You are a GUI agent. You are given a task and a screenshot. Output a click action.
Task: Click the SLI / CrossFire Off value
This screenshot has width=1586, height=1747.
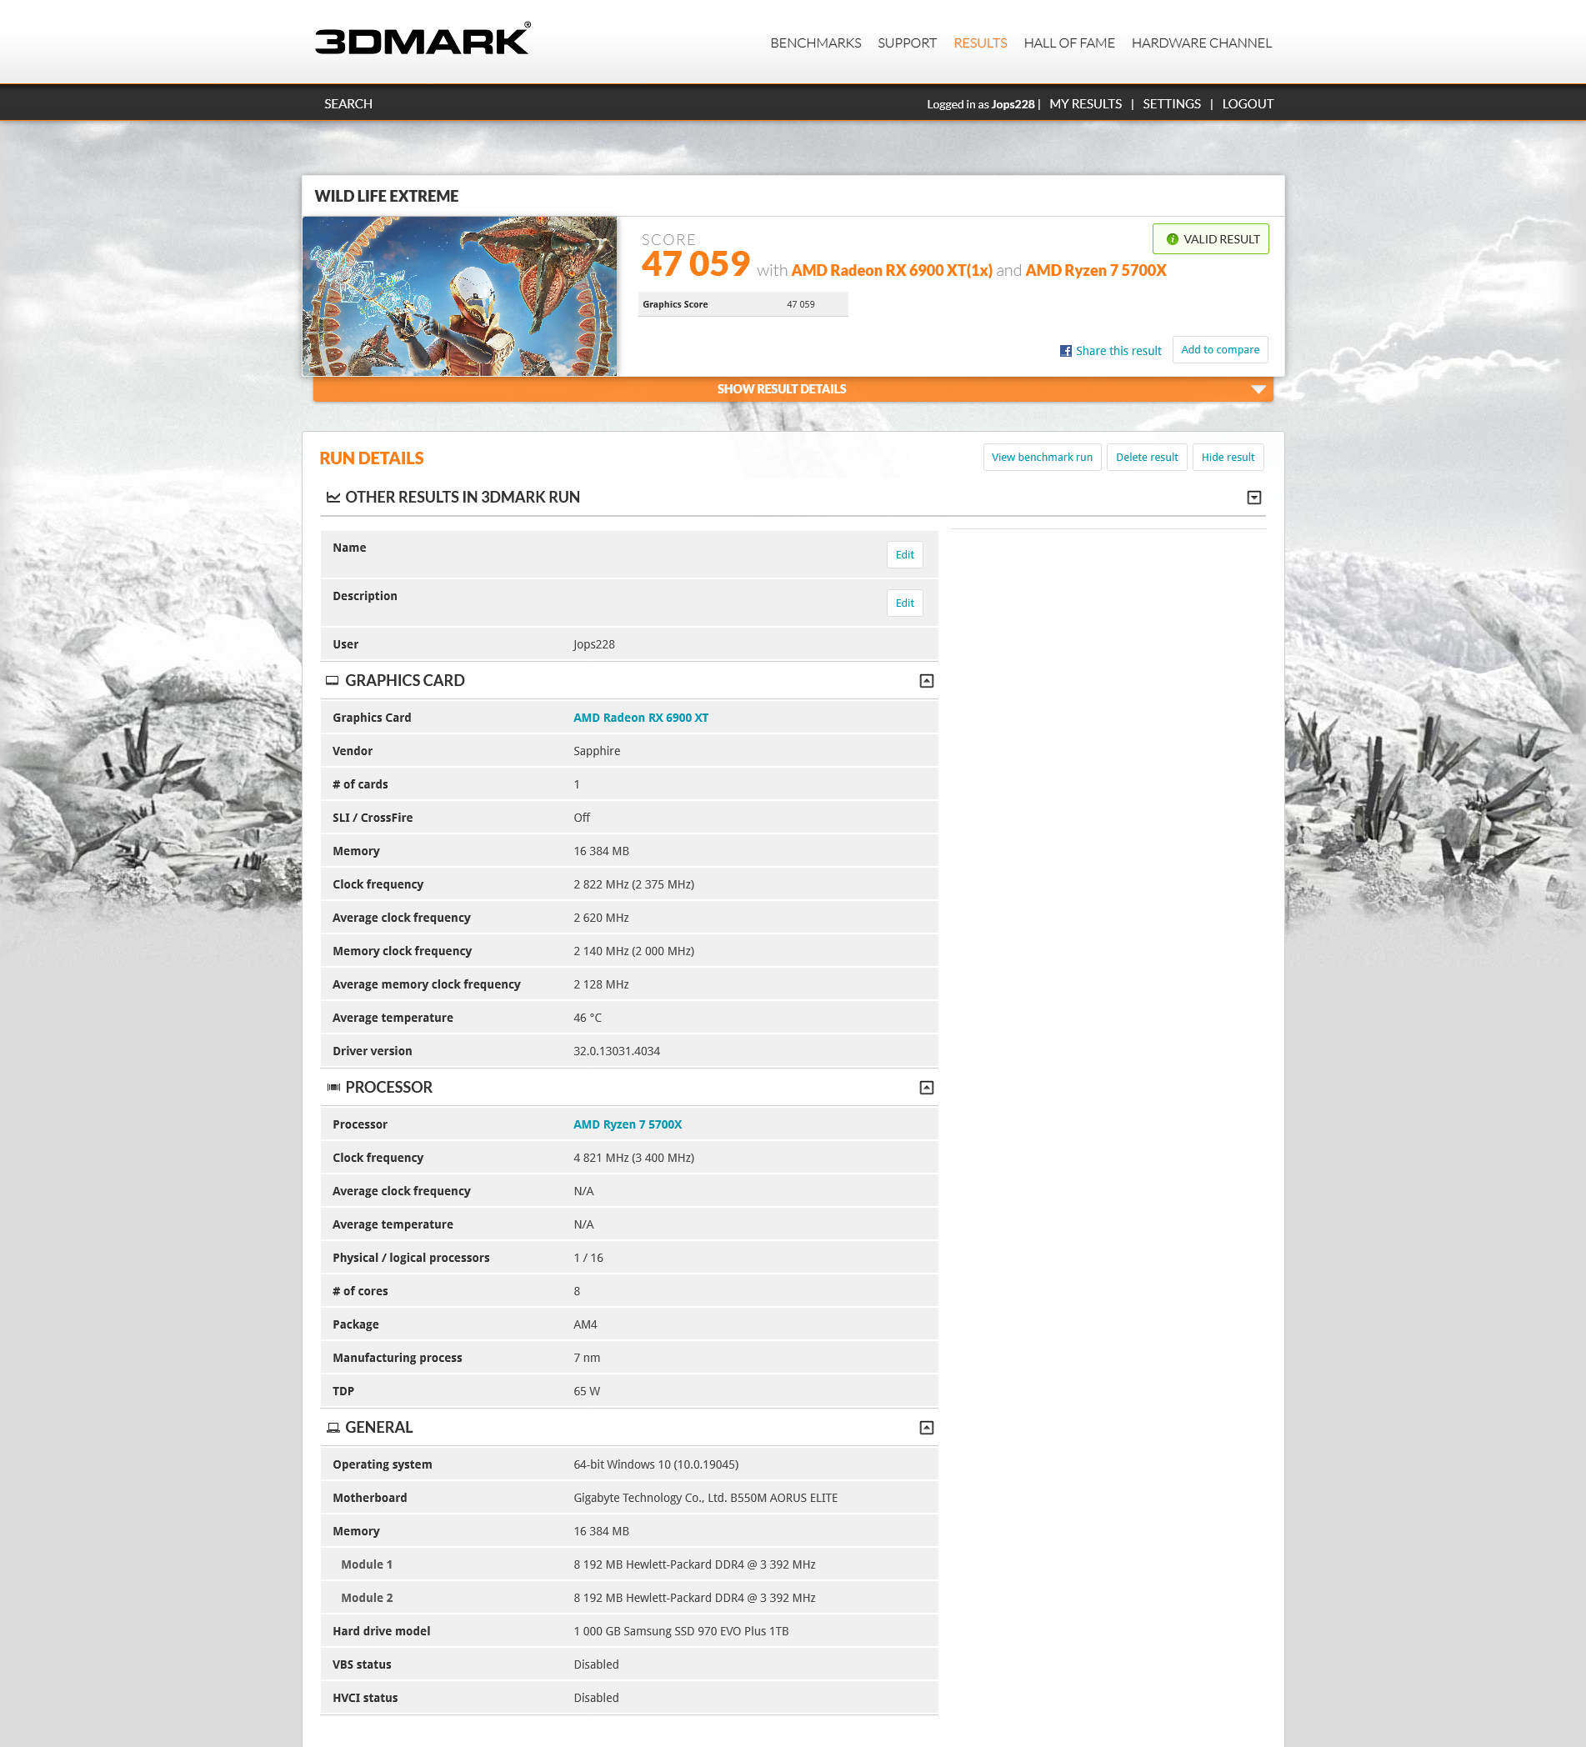point(582,818)
